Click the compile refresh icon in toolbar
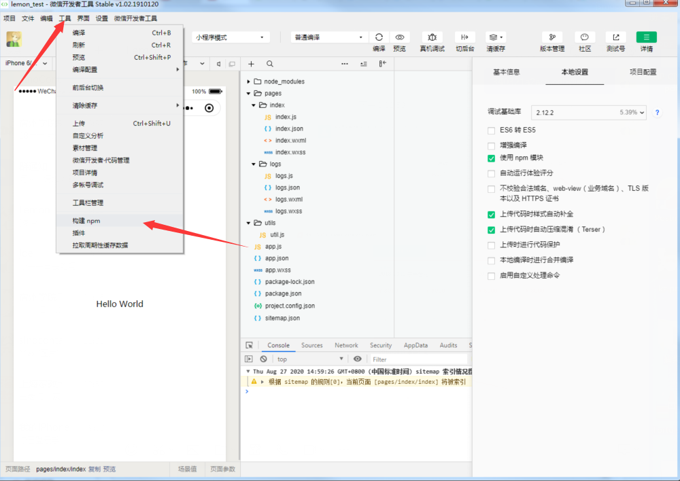This screenshot has width=680, height=481. click(x=379, y=37)
